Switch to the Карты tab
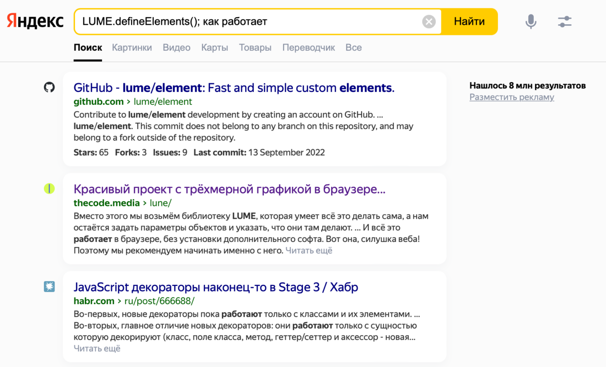 click(x=214, y=47)
